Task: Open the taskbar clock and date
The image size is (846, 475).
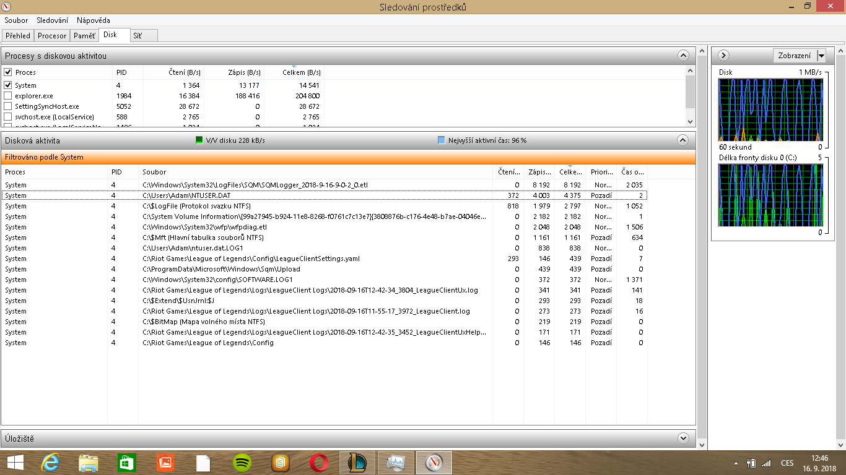Action: [x=819, y=463]
